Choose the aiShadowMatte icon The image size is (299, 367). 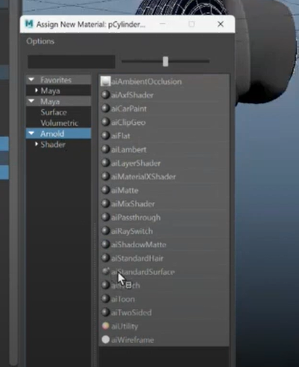(105, 244)
